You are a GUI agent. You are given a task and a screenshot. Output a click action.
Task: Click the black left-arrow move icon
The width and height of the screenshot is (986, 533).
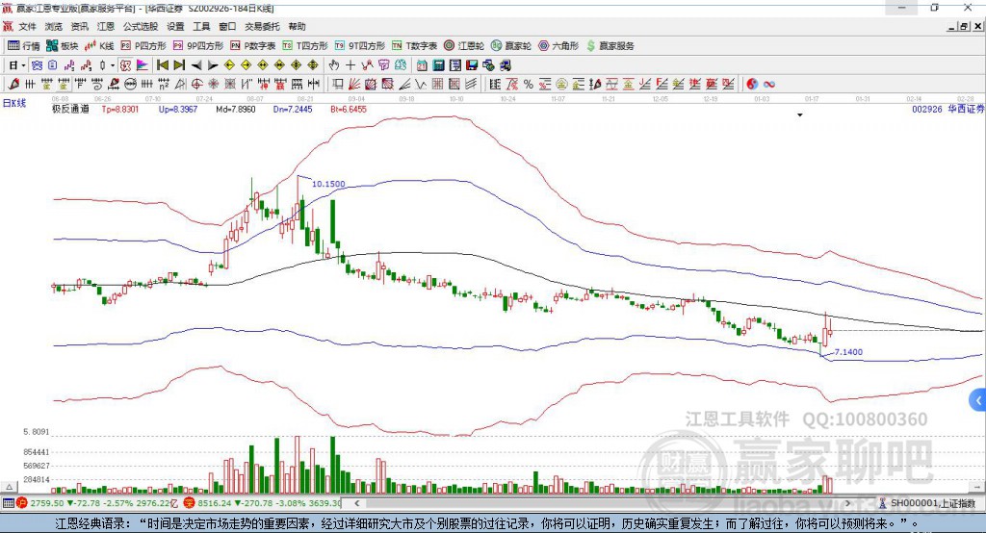pyautogui.click(x=196, y=65)
